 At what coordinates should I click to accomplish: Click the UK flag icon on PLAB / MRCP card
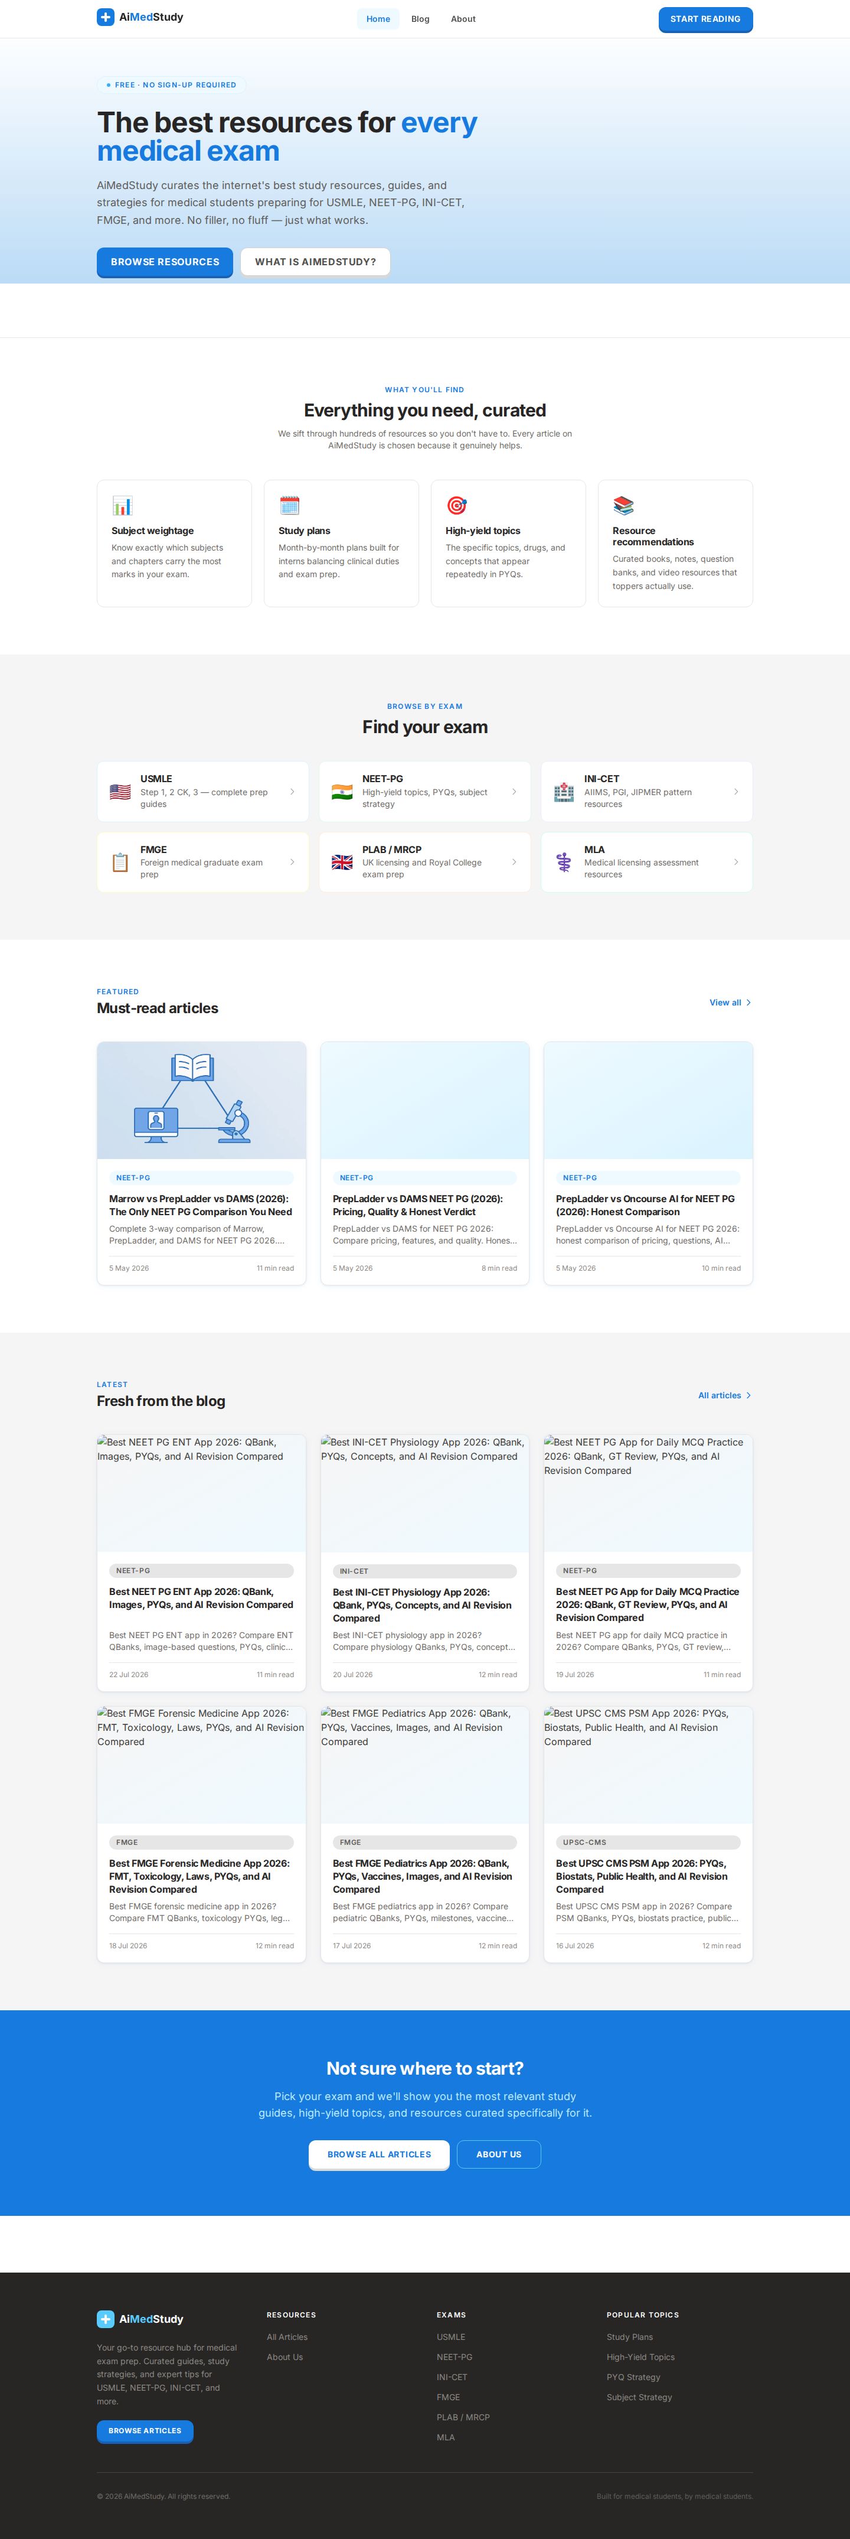[342, 862]
